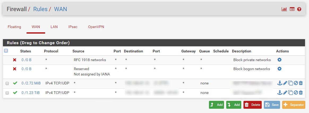This screenshot has width=309, height=113.
Task: Click the gear icon for Block private networks
Action: (280, 60)
